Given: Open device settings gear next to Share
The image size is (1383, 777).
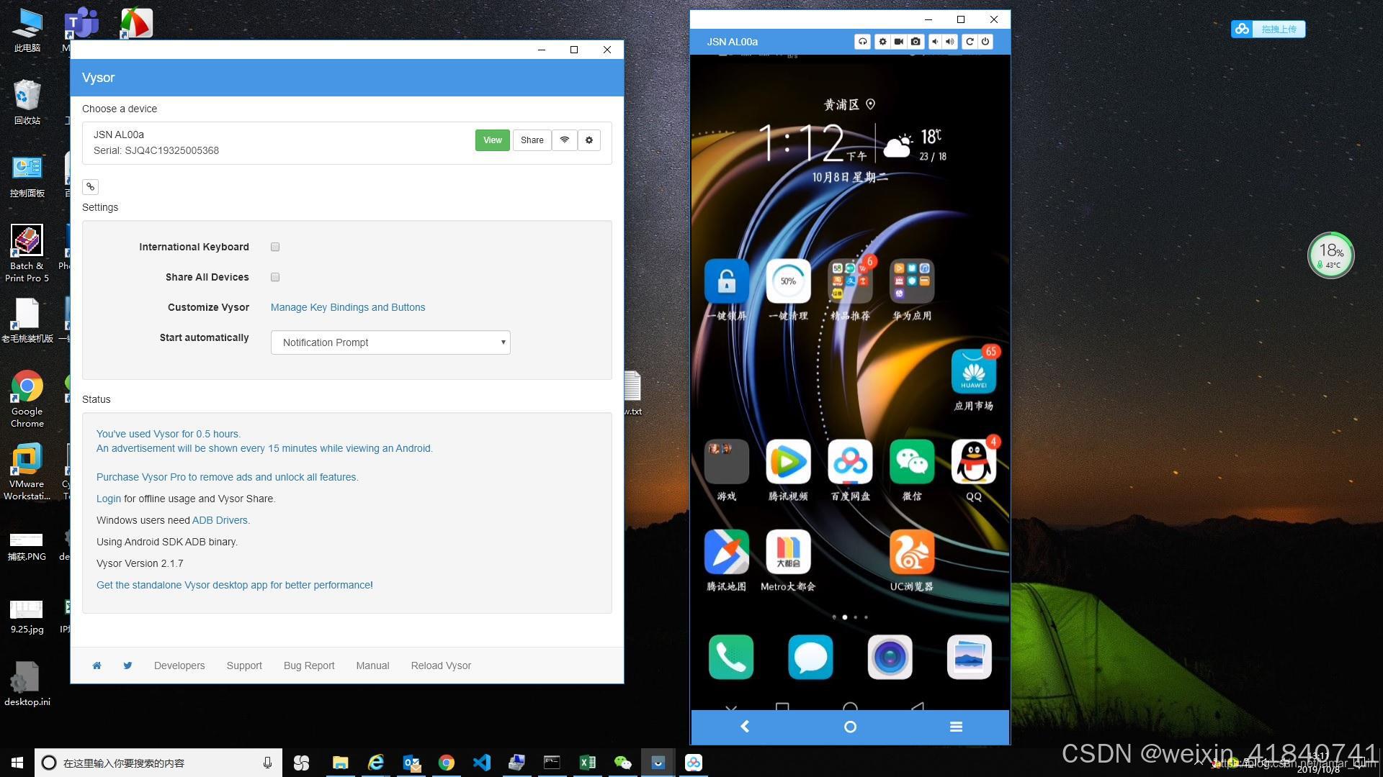Looking at the screenshot, I should (x=589, y=140).
